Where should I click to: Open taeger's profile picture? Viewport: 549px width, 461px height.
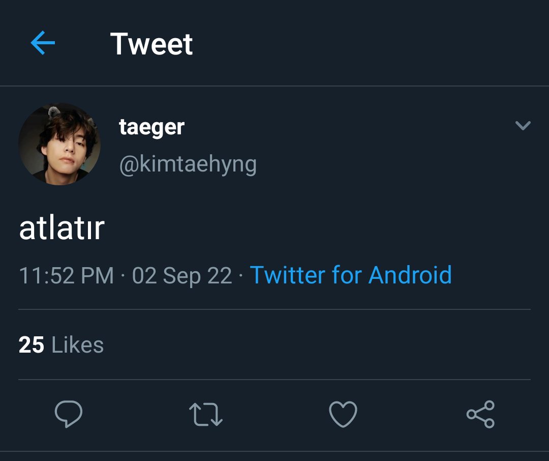click(59, 143)
